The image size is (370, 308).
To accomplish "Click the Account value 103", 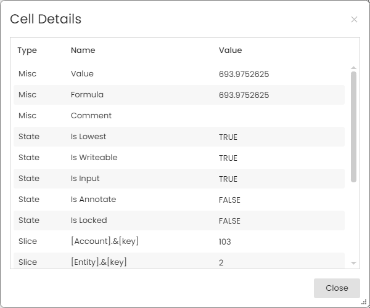I will [224, 242].
